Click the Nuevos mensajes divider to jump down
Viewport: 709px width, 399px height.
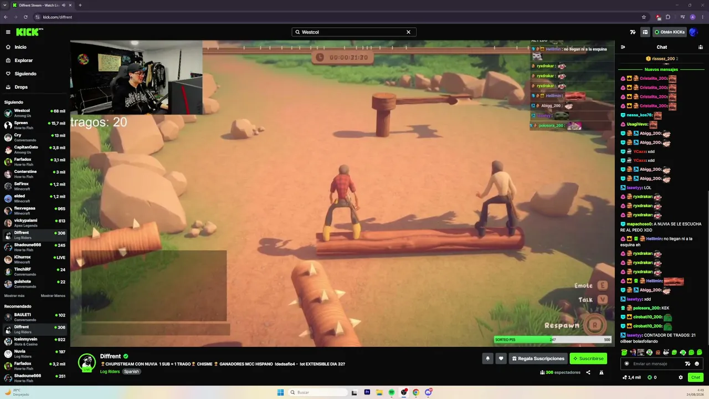point(662,69)
